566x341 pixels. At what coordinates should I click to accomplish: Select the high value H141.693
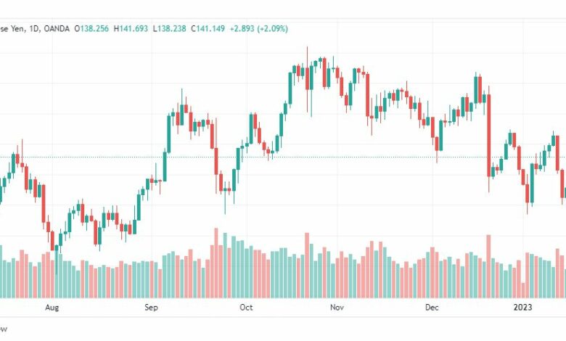coord(131,28)
